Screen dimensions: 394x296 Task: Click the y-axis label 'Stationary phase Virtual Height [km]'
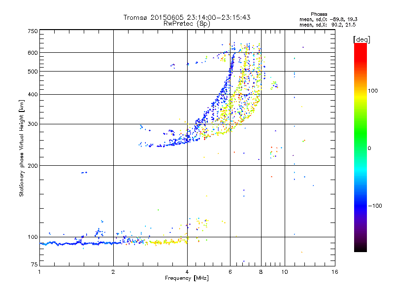tap(22, 148)
